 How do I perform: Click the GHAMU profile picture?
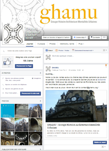[x=13, y=34]
